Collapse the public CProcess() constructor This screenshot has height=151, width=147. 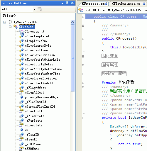click(83, 39)
